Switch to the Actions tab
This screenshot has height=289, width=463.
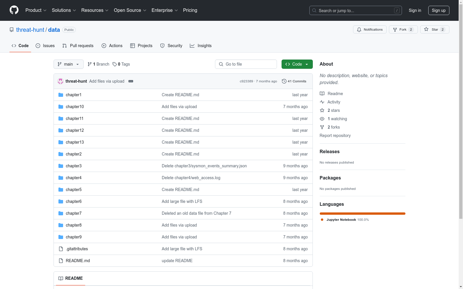112,46
